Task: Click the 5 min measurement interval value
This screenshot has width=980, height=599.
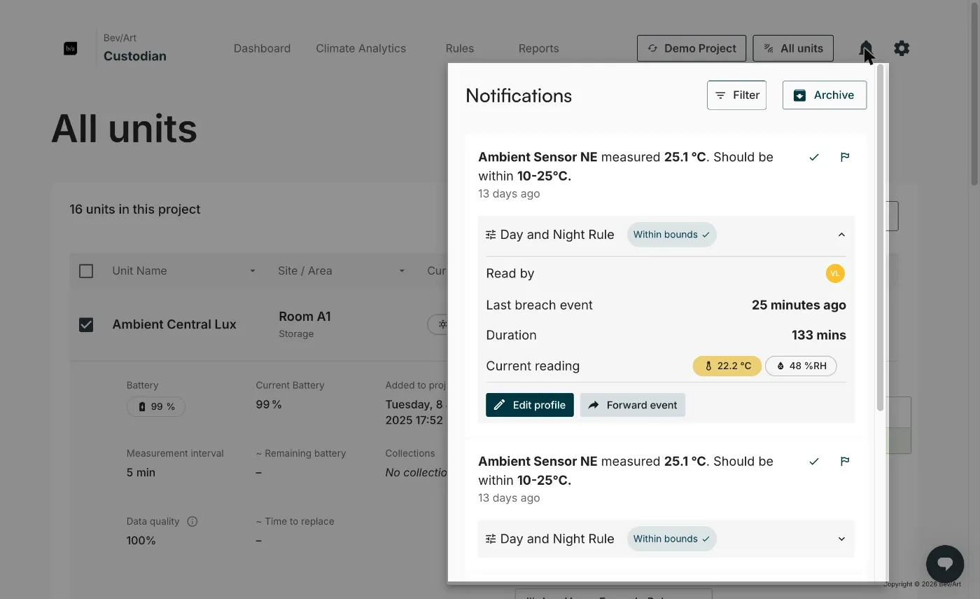Action: (141, 472)
